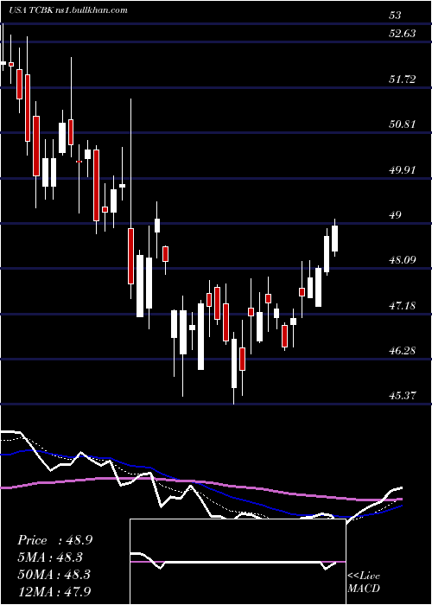Click the '<<Live MACD' label
This screenshot has height=605, width=432.
tap(364, 583)
